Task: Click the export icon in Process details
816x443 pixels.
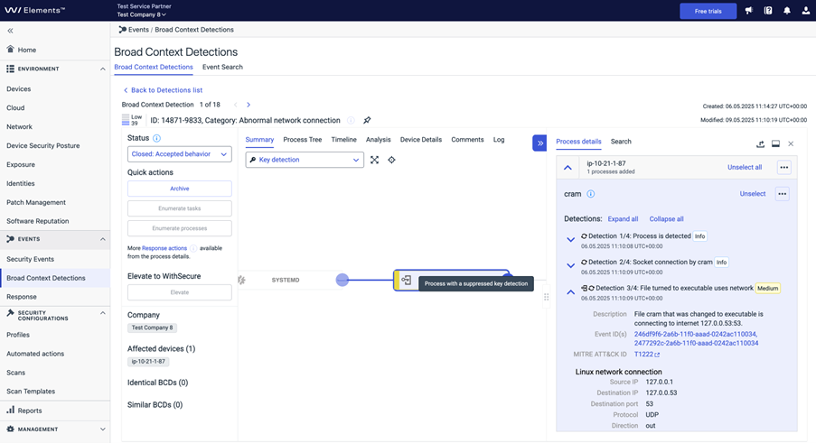Action: (x=760, y=143)
